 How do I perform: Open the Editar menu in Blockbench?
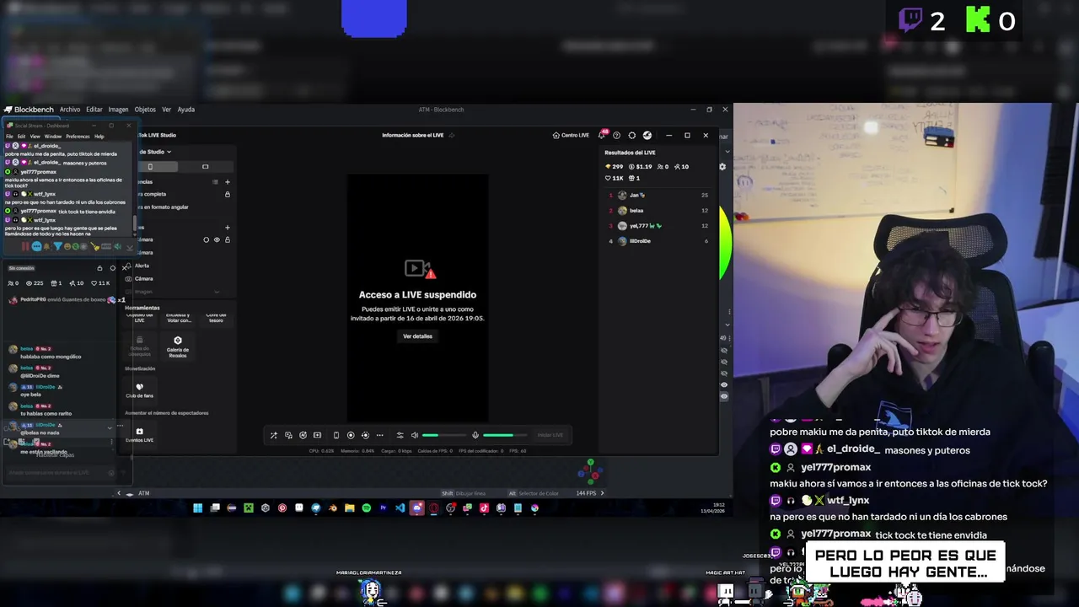94,110
